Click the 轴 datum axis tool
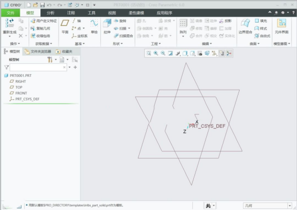297x210 pixels. [x=76, y=21]
